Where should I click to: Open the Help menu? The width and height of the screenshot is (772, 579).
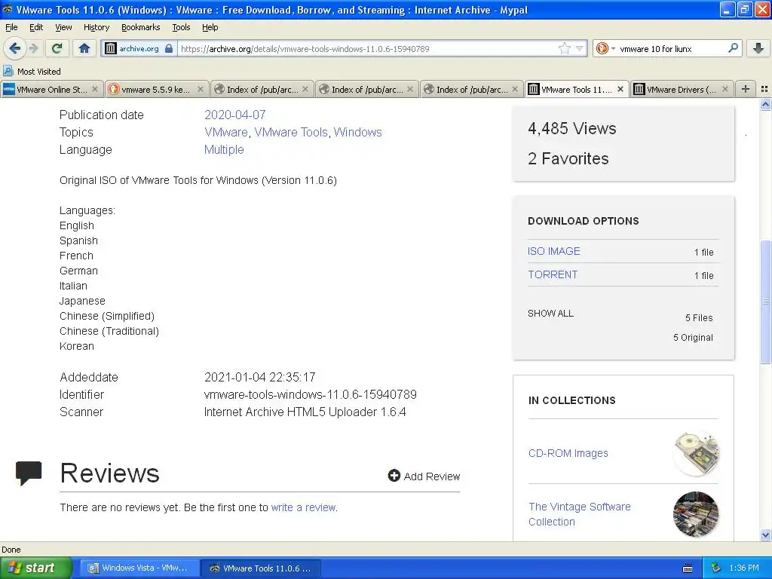point(210,27)
